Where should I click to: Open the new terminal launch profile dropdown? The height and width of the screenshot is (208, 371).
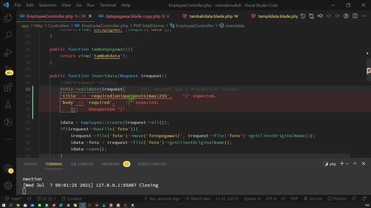tap(347, 164)
